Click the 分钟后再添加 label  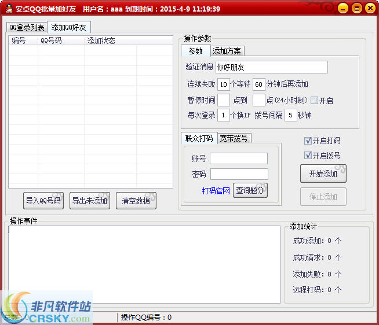287,84
